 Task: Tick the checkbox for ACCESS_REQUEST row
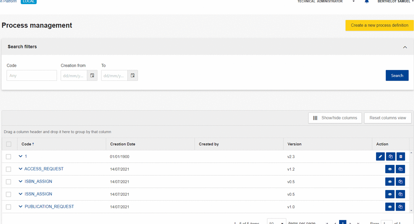(x=8, y=169)
